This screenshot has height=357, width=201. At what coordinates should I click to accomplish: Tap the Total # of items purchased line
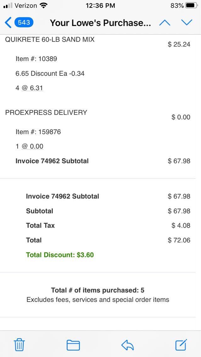(x=98, y=290)
